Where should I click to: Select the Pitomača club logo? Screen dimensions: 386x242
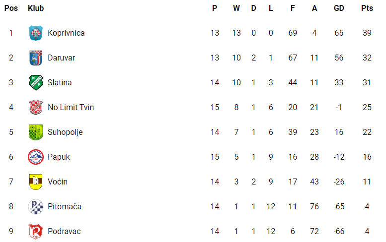click(x=36, y=207)
